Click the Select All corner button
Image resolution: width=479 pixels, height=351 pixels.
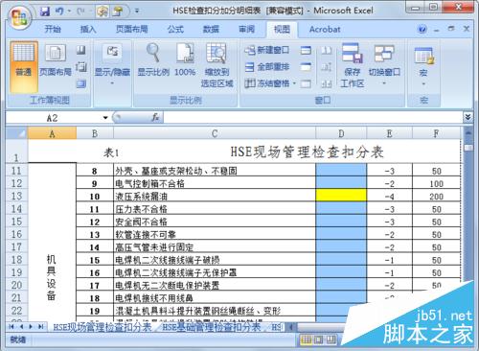(16, 133)
